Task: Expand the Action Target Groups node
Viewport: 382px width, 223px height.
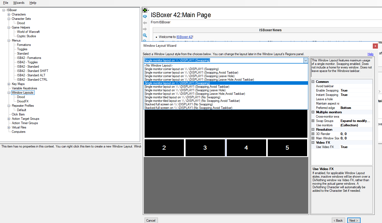Action: pos(9,119)
